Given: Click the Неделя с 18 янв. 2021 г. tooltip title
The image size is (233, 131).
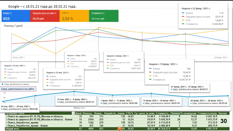Looking at the screenshot, I should 15,66.
